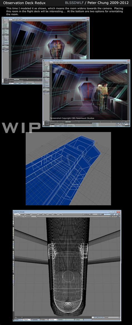Select Points mode in Modeler
Viewport: 132px width, 325px height.
click(18, 319)
